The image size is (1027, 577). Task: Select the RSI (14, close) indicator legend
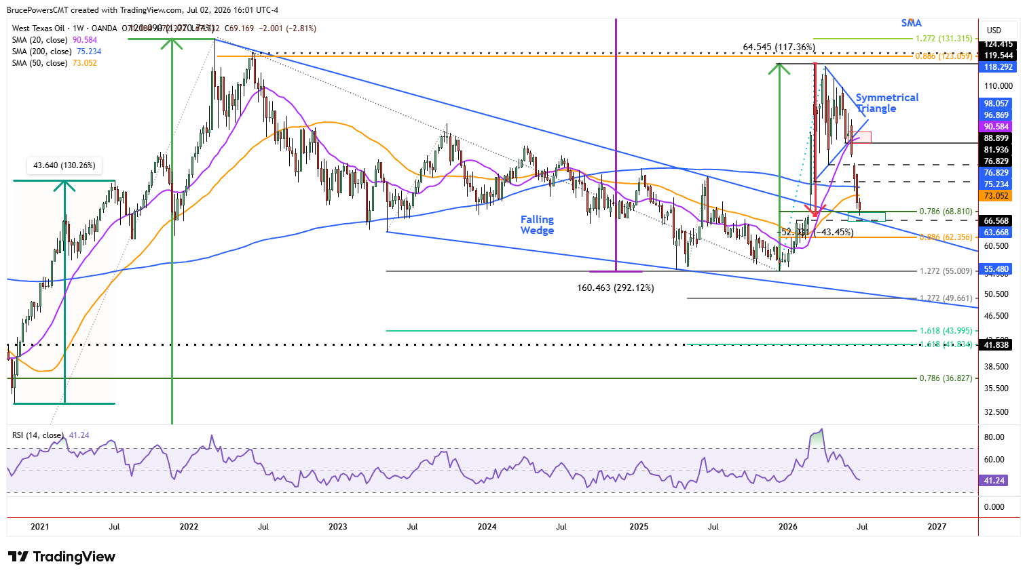51,435
